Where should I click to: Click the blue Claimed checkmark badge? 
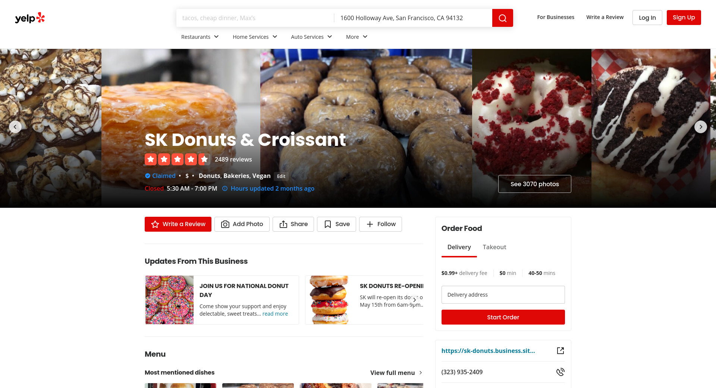tap(148, 176)
